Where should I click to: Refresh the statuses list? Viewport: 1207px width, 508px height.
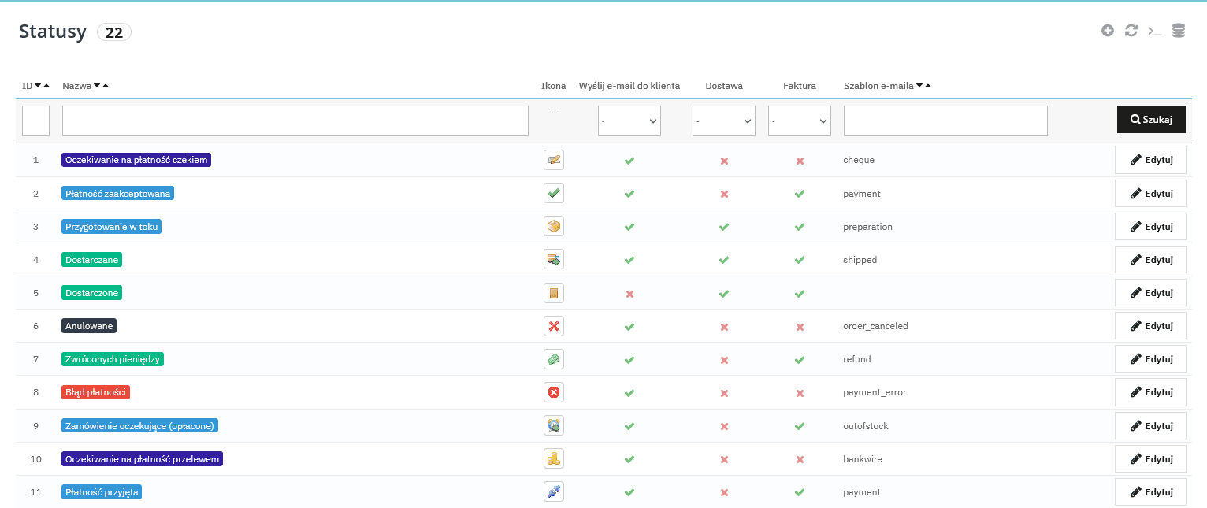[1131, 31]
